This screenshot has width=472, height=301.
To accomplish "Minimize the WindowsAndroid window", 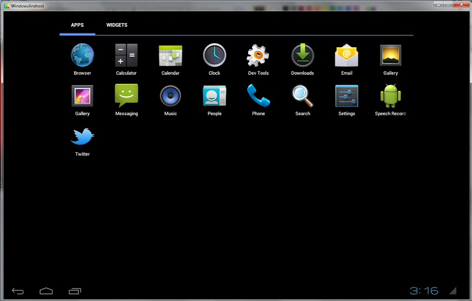I will coord(438,5).
